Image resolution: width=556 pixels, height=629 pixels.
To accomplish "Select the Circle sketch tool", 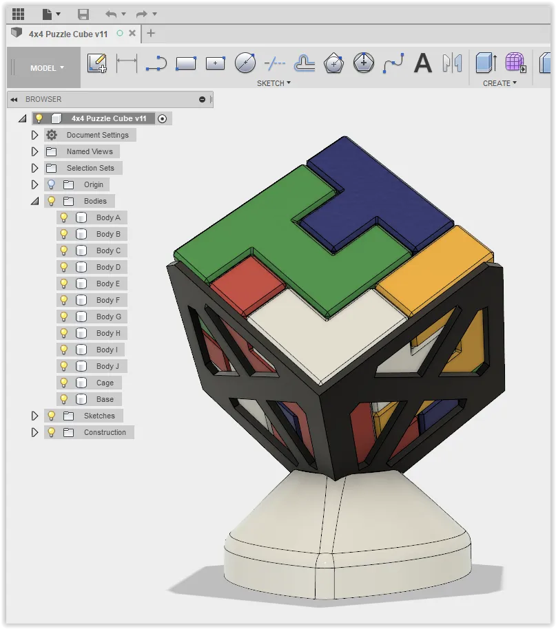I will click(x=244, y=63).
